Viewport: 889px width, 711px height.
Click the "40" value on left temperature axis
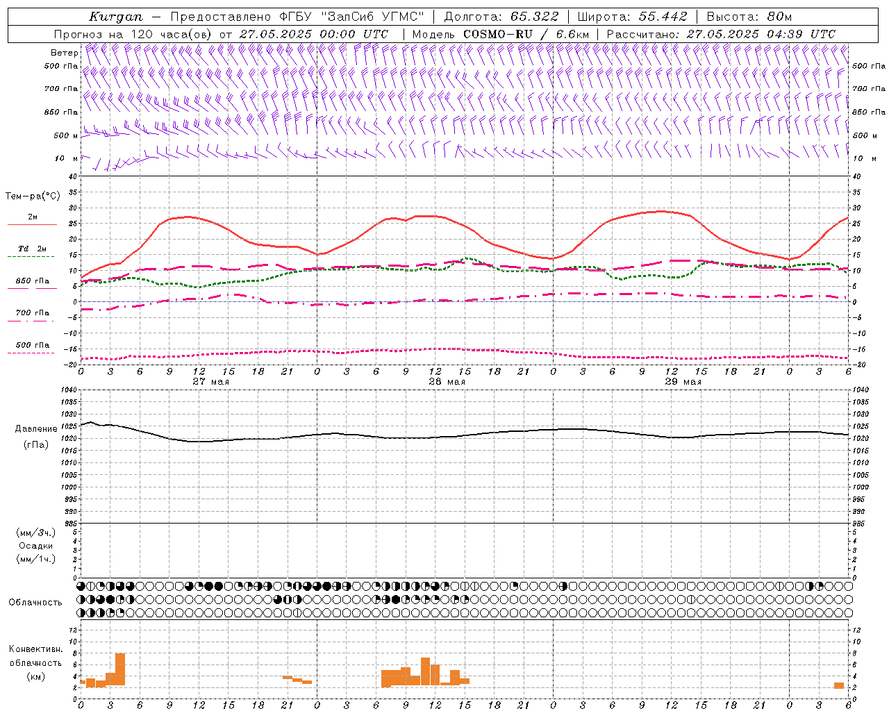74,177
